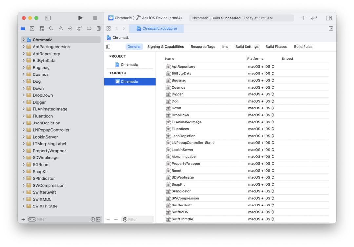Viewport: 354px width, 247px height.
Task: Show only recently modified files
Action: coord(93,219)
